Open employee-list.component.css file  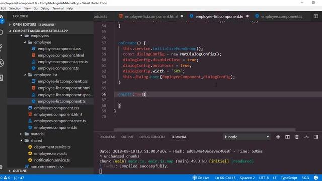pos(62,81)
